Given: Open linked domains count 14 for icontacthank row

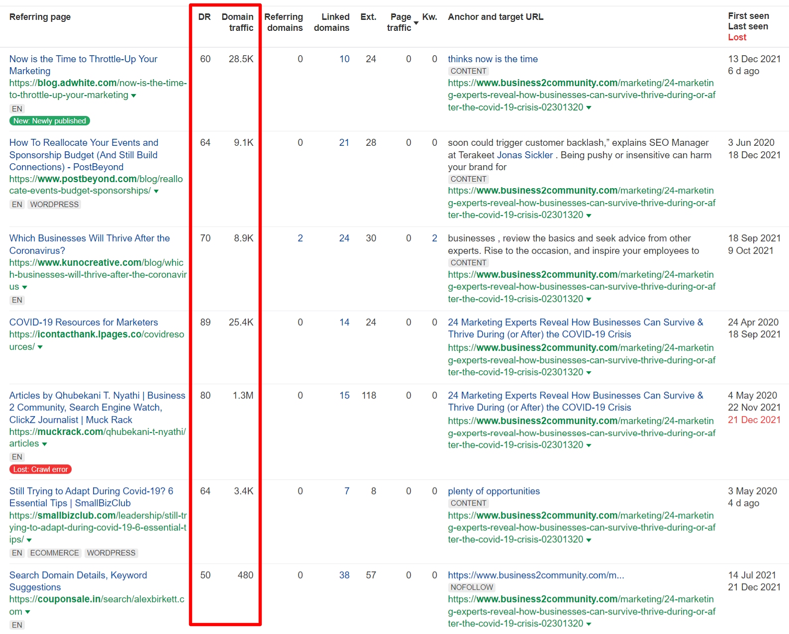Looking at the screenshot, I should 345,322.
